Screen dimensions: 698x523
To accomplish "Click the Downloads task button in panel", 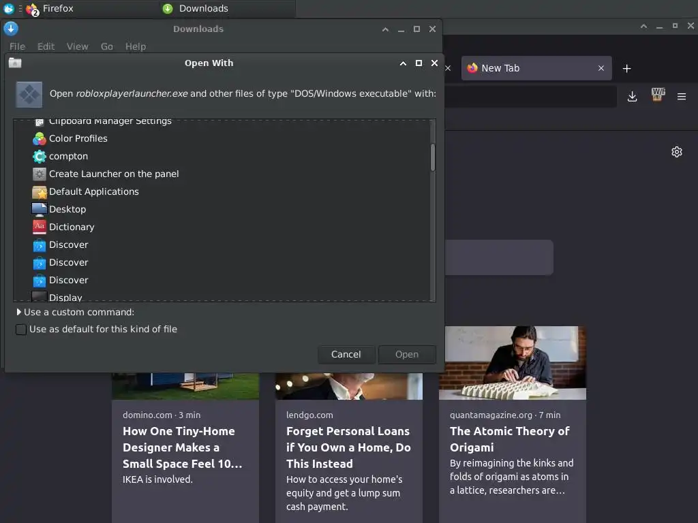I will click(x=227, y=9).
